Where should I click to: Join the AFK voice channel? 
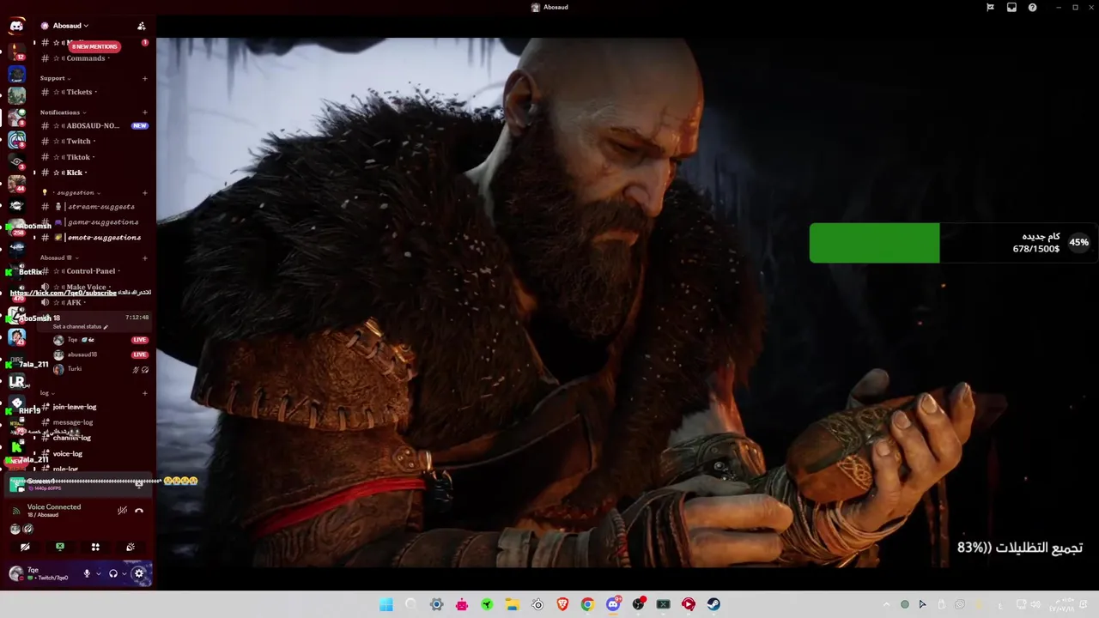coord(74,303)
